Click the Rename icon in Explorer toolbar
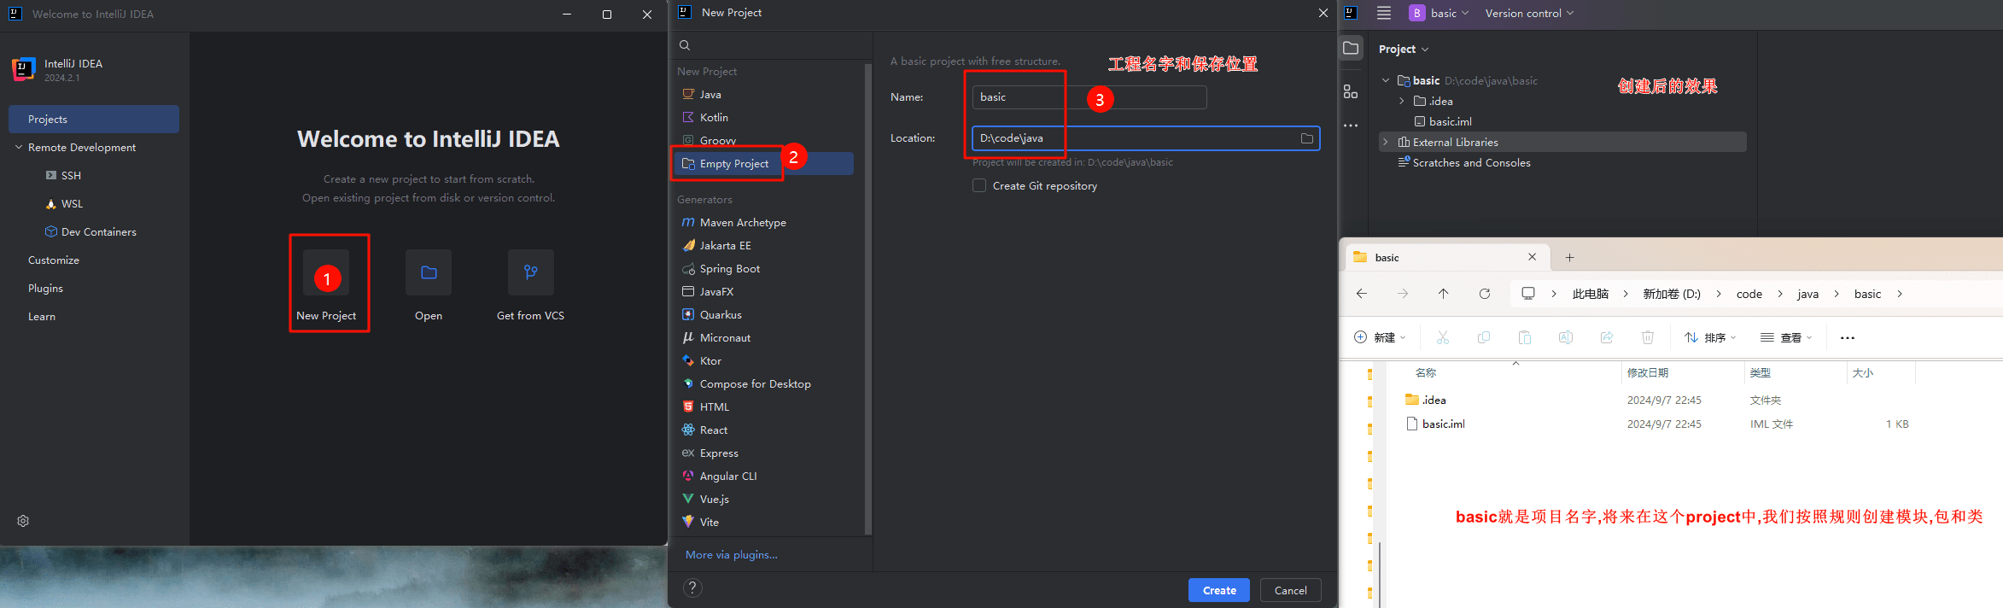This screenshot has height=608, width=2003. [x=1566, y=337]
